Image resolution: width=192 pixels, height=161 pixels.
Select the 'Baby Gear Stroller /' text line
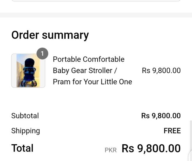(85, 70)
